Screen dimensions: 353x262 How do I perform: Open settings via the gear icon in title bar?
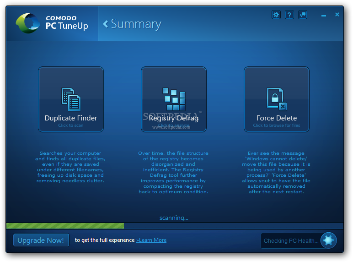click(x=276, y=15)
